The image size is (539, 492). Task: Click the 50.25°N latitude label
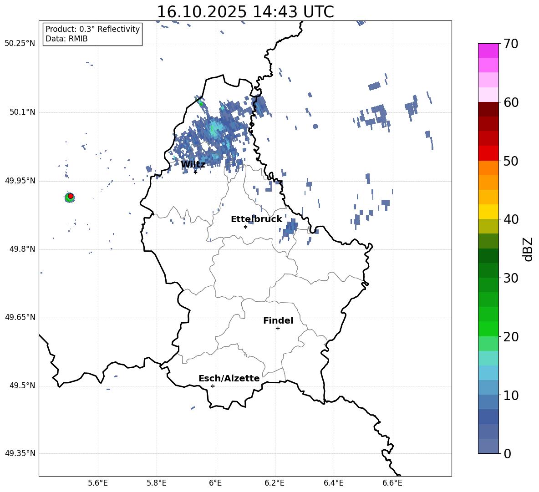pyautogui.click(x=20, y=44)
